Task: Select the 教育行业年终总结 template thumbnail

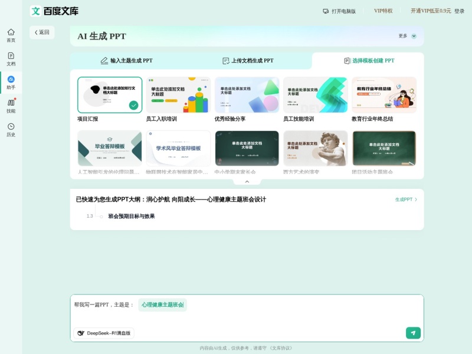Action: click(384, 95)
